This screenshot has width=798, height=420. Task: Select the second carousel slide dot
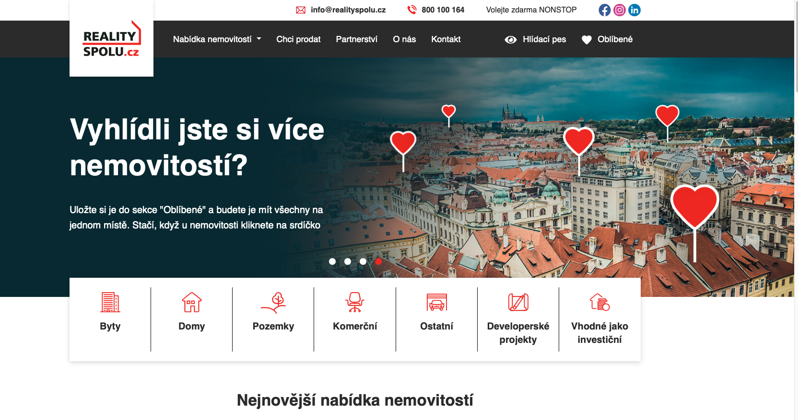pyautogui.click(x=348, y=261)
